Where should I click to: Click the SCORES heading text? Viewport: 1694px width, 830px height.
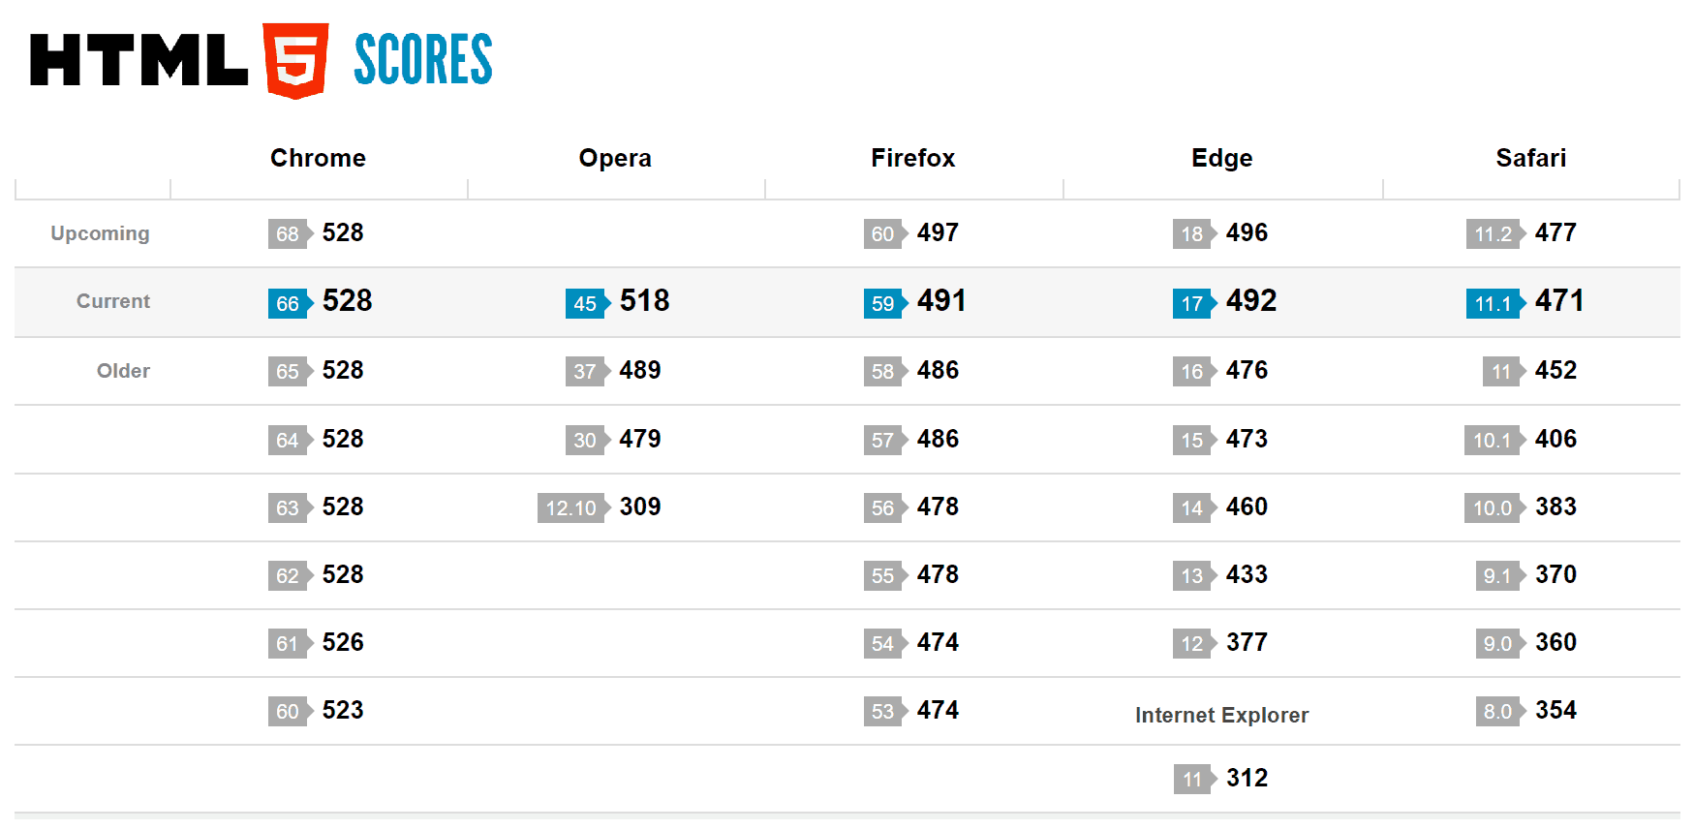[423, 59]
